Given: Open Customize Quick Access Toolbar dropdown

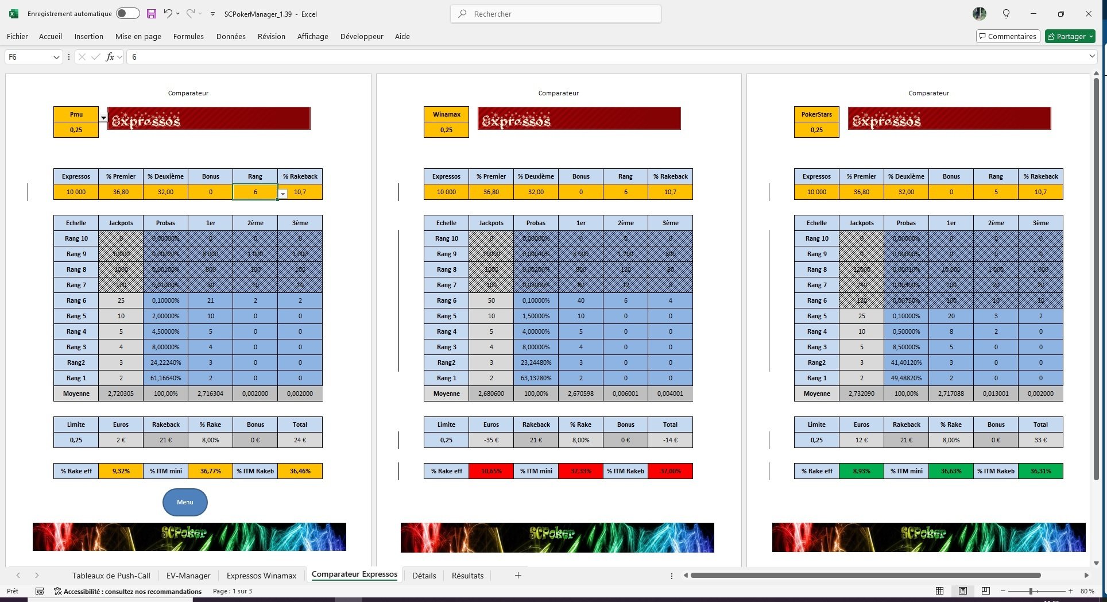Looking at the screenshot, I should (x=213, y=14).
